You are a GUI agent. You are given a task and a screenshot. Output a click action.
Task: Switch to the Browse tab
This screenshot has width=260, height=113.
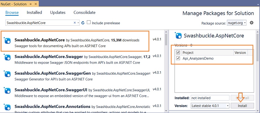(12, 13)
